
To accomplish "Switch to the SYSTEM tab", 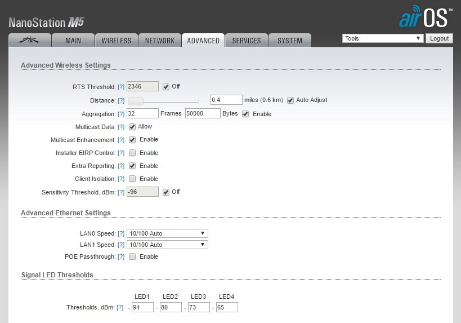I will [x=290, y=41].
